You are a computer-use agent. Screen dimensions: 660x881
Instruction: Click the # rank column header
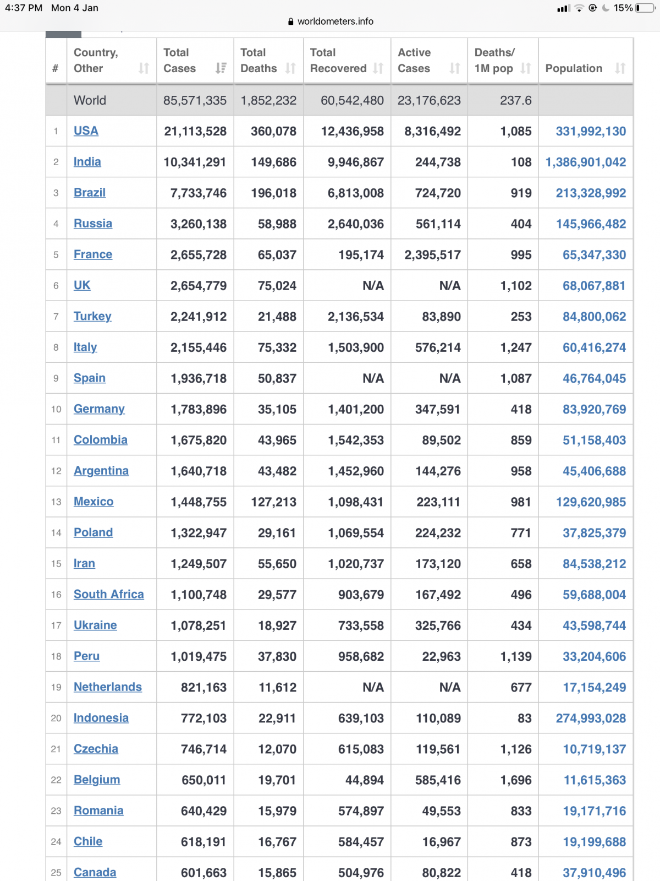(56, 68)
